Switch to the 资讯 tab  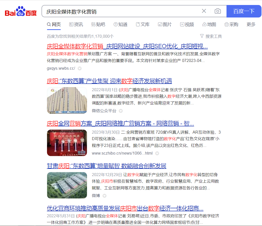click(x=76, y=24)
